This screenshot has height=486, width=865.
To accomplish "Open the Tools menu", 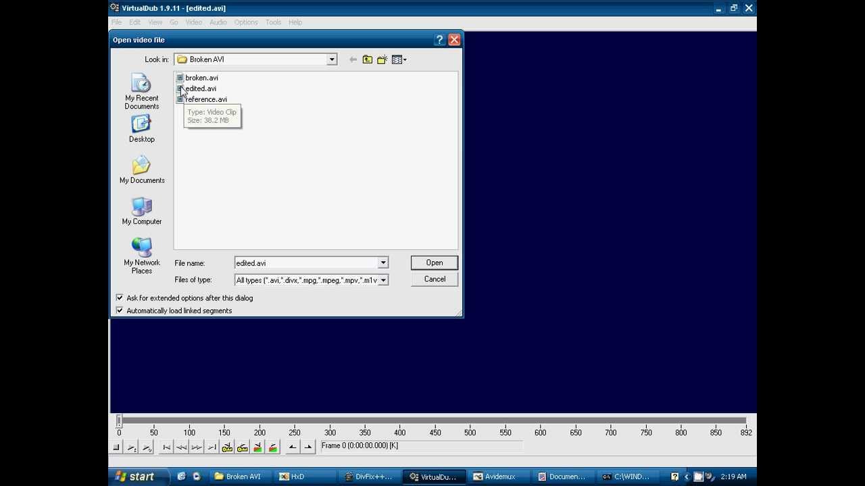I will pyautogui.click(x=273, y=22).
